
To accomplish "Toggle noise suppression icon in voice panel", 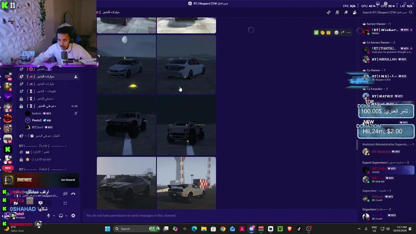I will point(65,194).
